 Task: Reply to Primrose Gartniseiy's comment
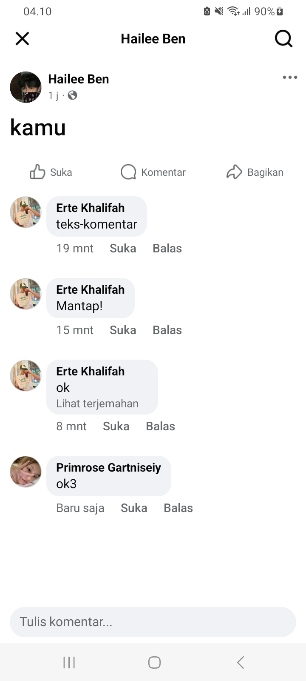pyautogui.click(x=178, y=508)
